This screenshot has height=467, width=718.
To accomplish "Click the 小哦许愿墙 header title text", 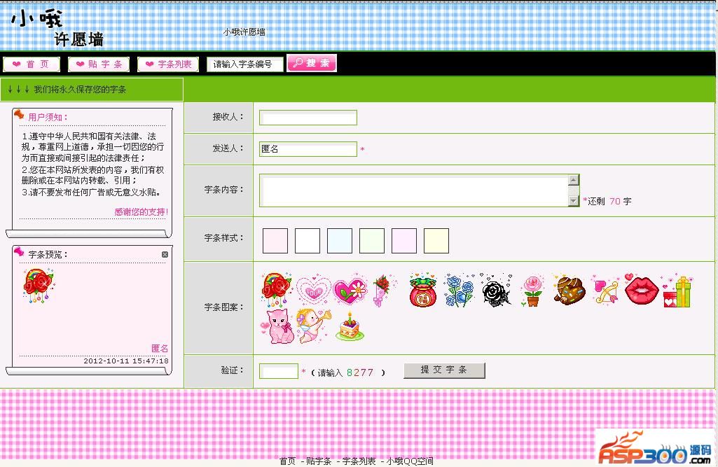I will coord(244,32).
